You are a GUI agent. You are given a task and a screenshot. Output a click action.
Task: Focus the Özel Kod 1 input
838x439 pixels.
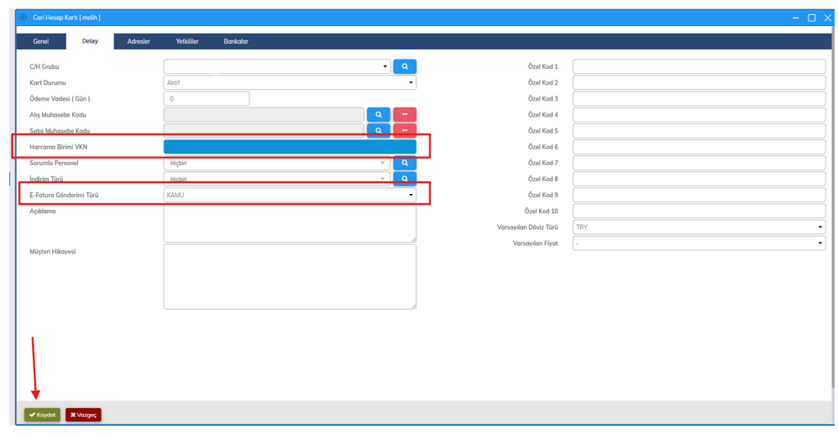pos(699,66)
